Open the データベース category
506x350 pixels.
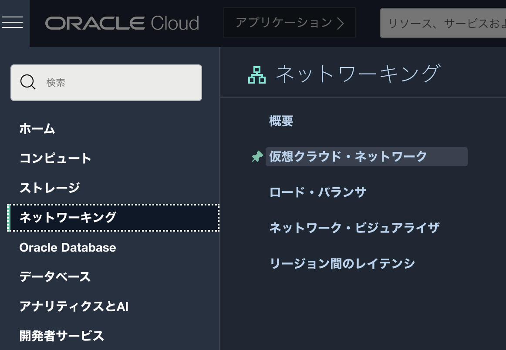[55, 277]
